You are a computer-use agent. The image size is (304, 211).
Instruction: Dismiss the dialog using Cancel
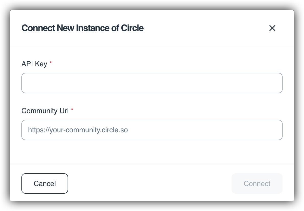point(45,183)
